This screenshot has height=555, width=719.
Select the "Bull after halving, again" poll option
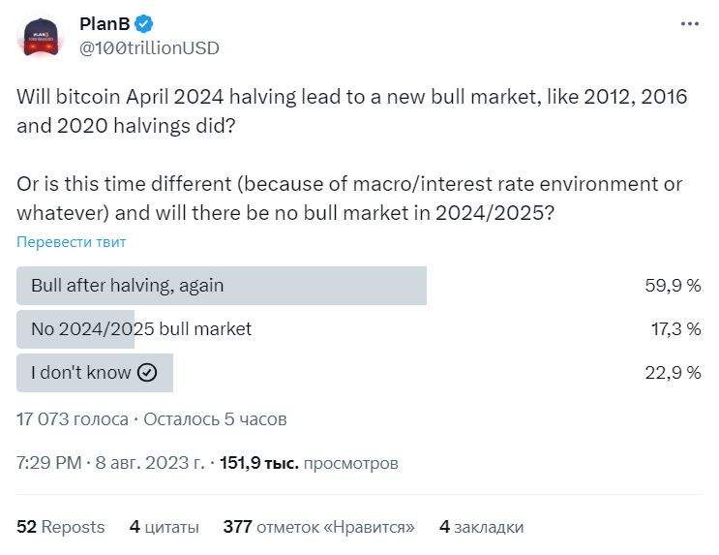coord(127,286)
